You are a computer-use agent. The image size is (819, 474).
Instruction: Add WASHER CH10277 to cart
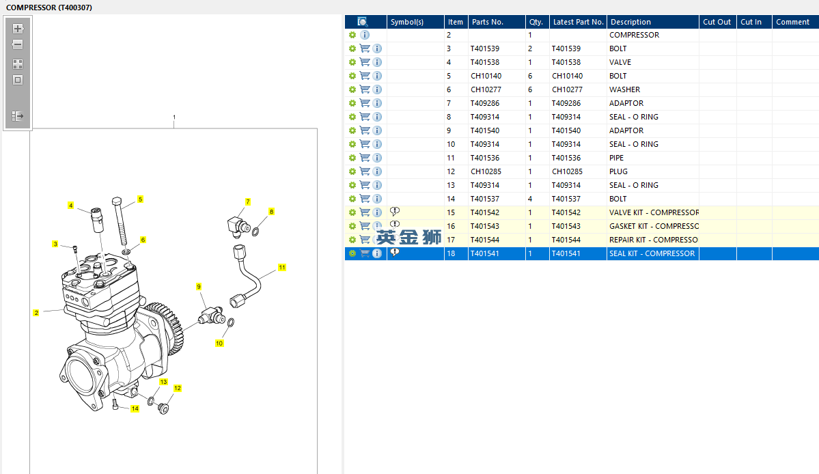coord(365,89)
